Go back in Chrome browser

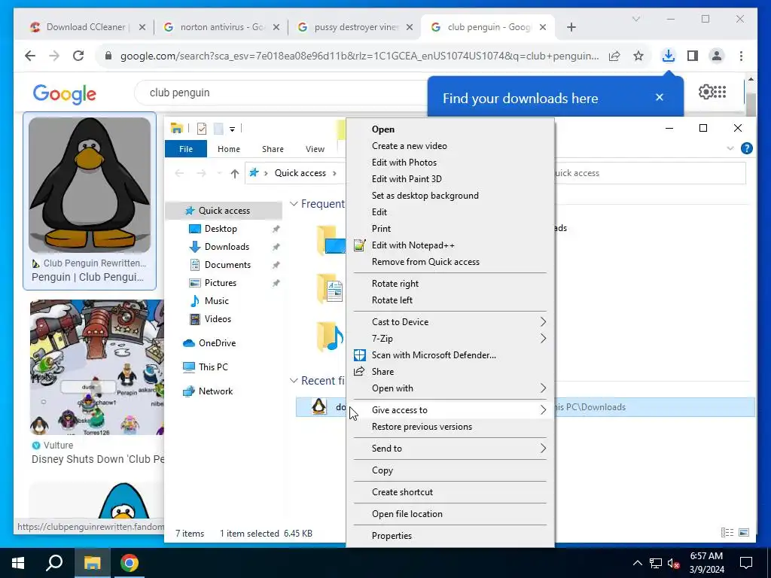coord(30,56)
